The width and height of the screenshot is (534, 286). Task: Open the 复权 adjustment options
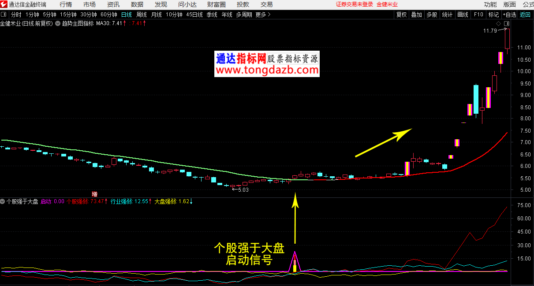tap(401, 15)
